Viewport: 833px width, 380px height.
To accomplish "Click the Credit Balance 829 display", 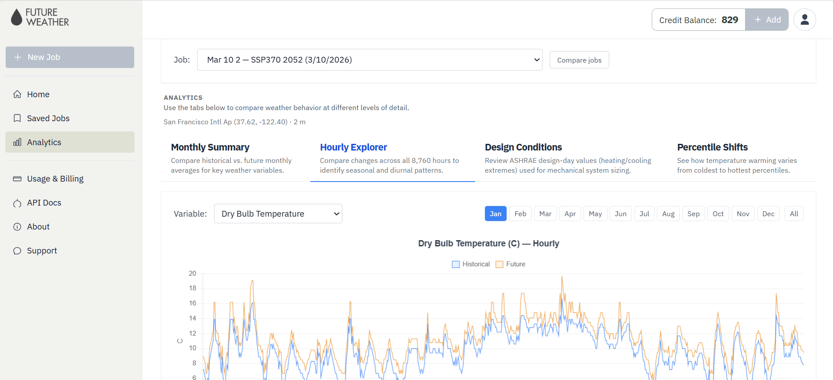I will click(698, 20).
